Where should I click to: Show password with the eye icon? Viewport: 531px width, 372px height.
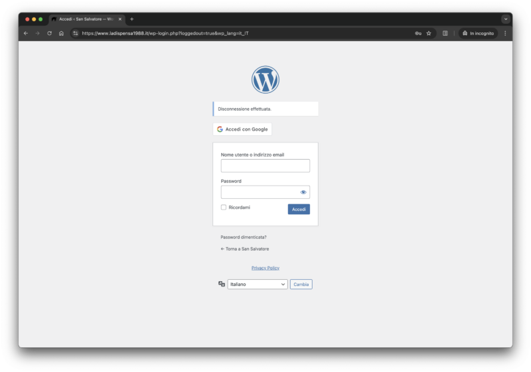click(x=303, y=192)
